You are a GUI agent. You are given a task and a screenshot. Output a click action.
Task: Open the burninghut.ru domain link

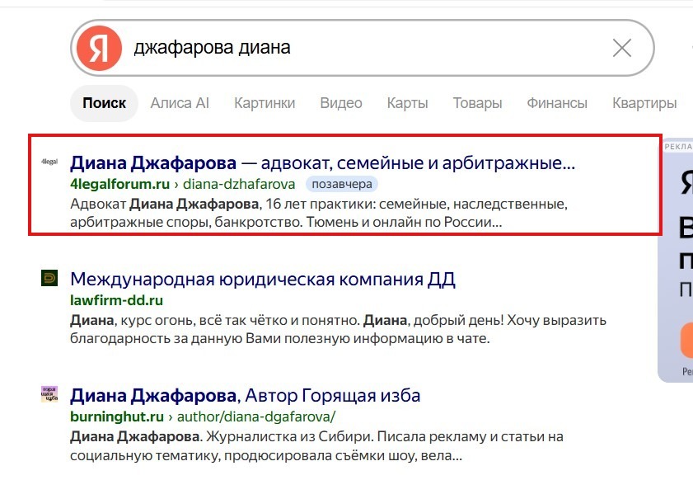[x=117, y=416]
